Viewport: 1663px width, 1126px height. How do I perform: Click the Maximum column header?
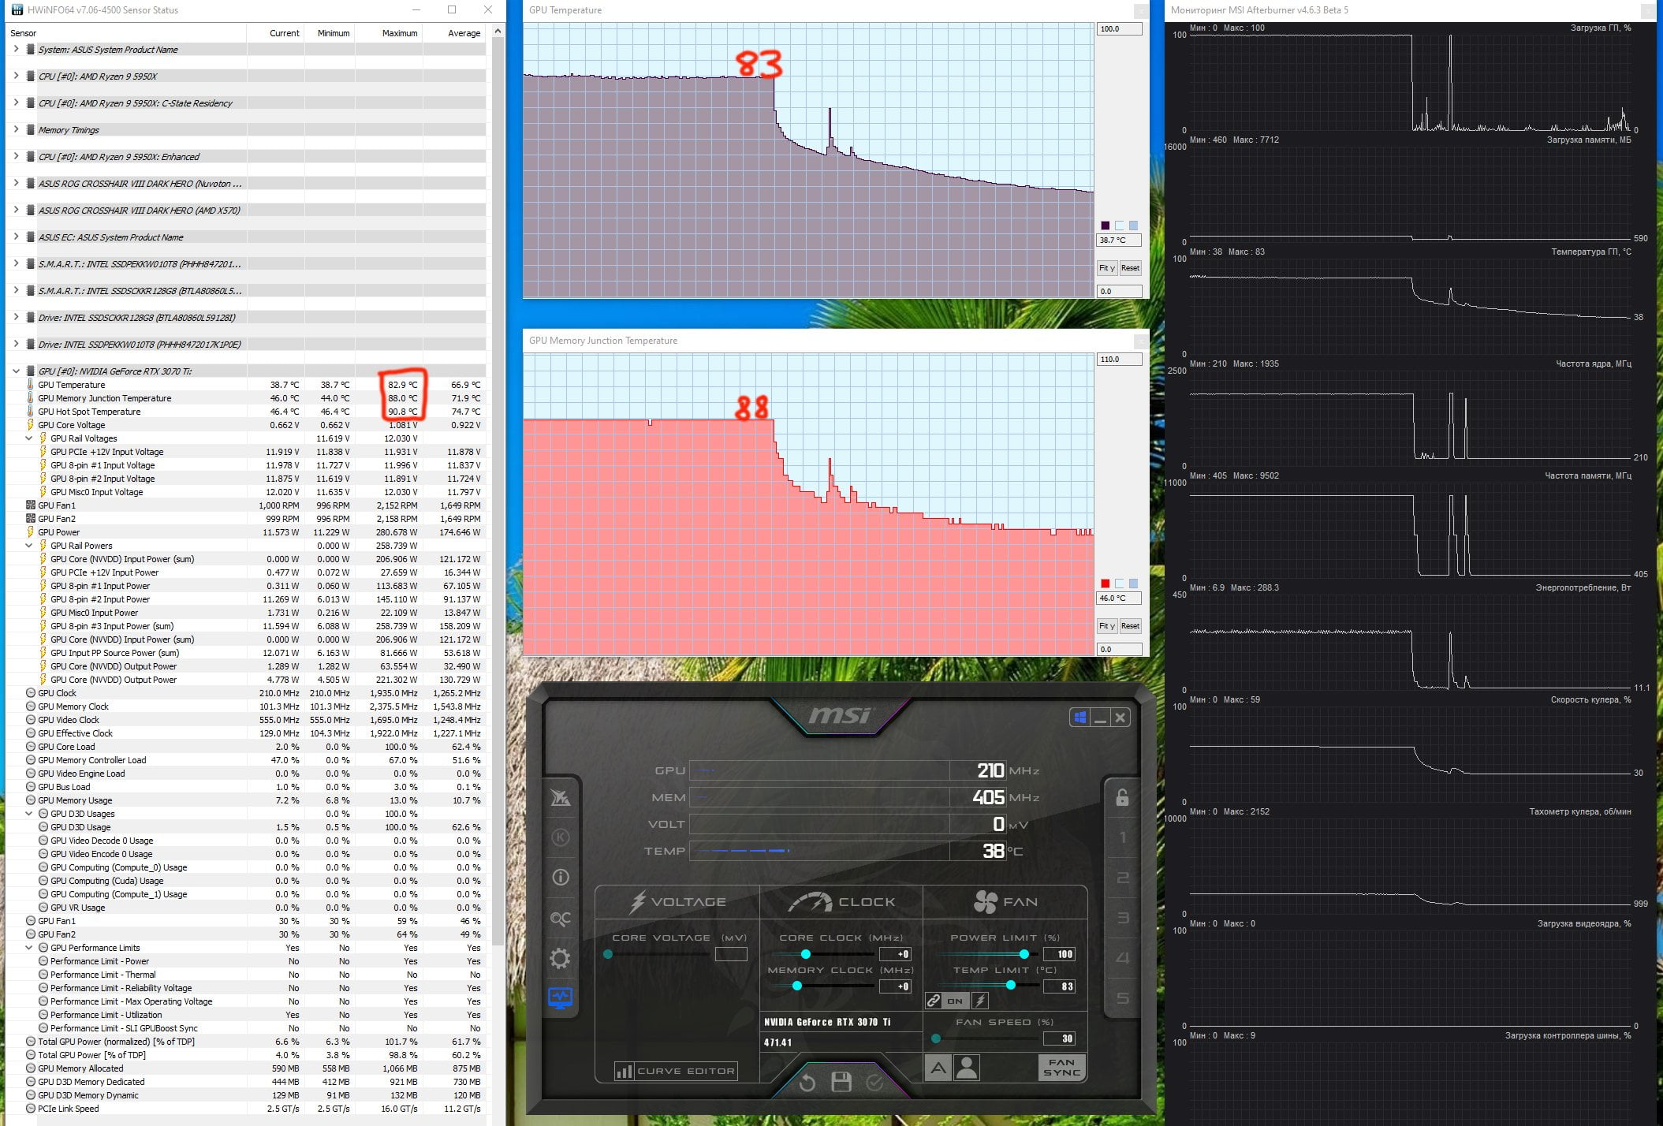click(x=400, y=33)
